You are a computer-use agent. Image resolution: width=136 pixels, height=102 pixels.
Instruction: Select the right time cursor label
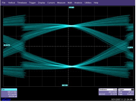(130, 48)
